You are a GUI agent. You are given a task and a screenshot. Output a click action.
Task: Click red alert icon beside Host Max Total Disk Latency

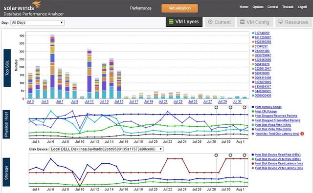coord(302,134)
